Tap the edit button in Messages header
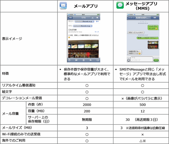The width and height of the screenshot is (169, 144). (x=155, y=18)
